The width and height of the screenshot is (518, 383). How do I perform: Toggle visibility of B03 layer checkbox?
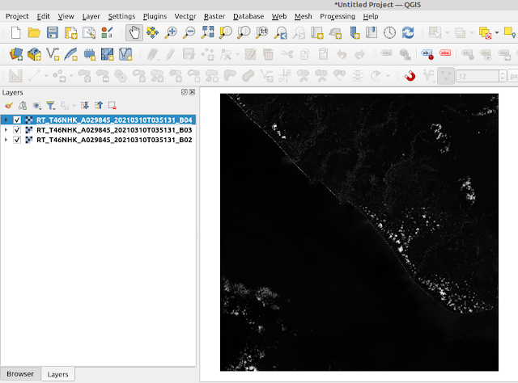[17, 130]
